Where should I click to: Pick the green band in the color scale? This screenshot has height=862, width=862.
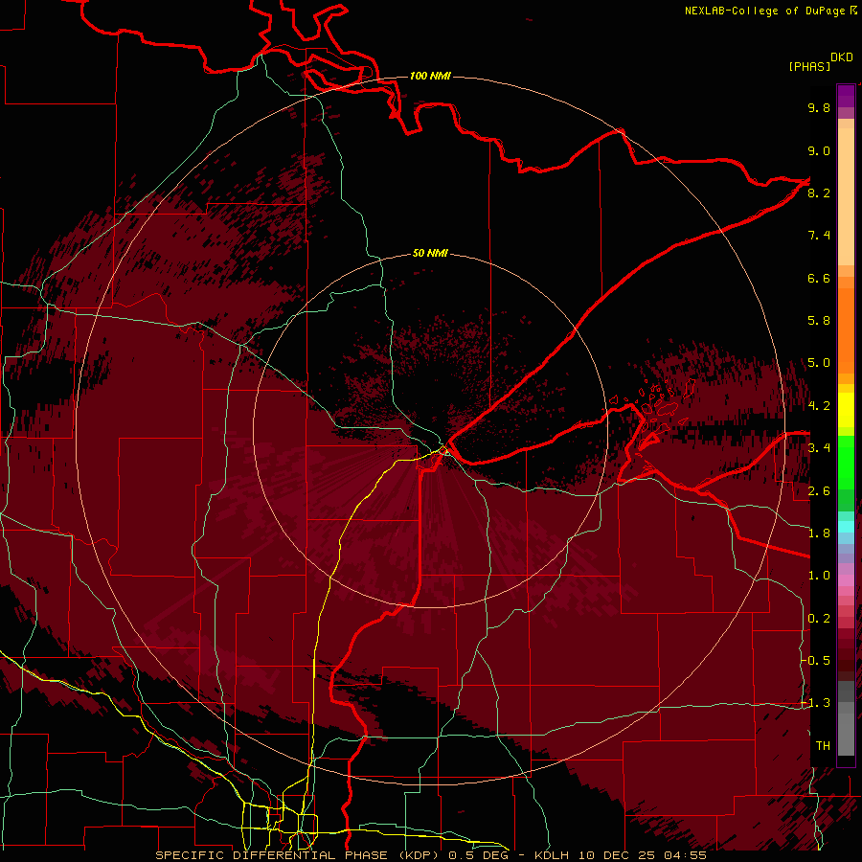(846, 463)
